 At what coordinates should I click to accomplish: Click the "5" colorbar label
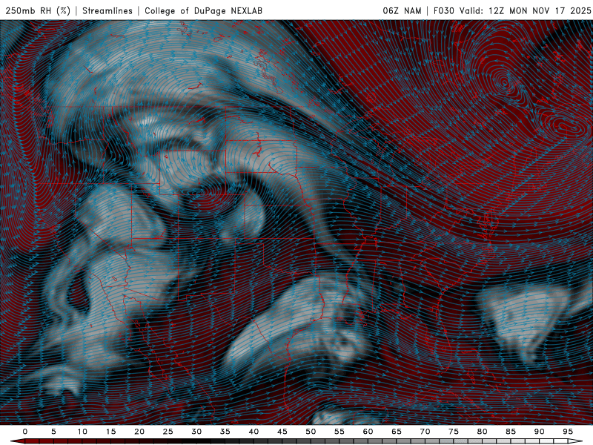53,432
